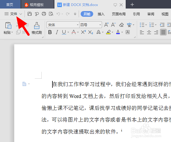Click the monitor icon on document tab
The width and height of the screenshot is (171, 142).
(115, 5)
